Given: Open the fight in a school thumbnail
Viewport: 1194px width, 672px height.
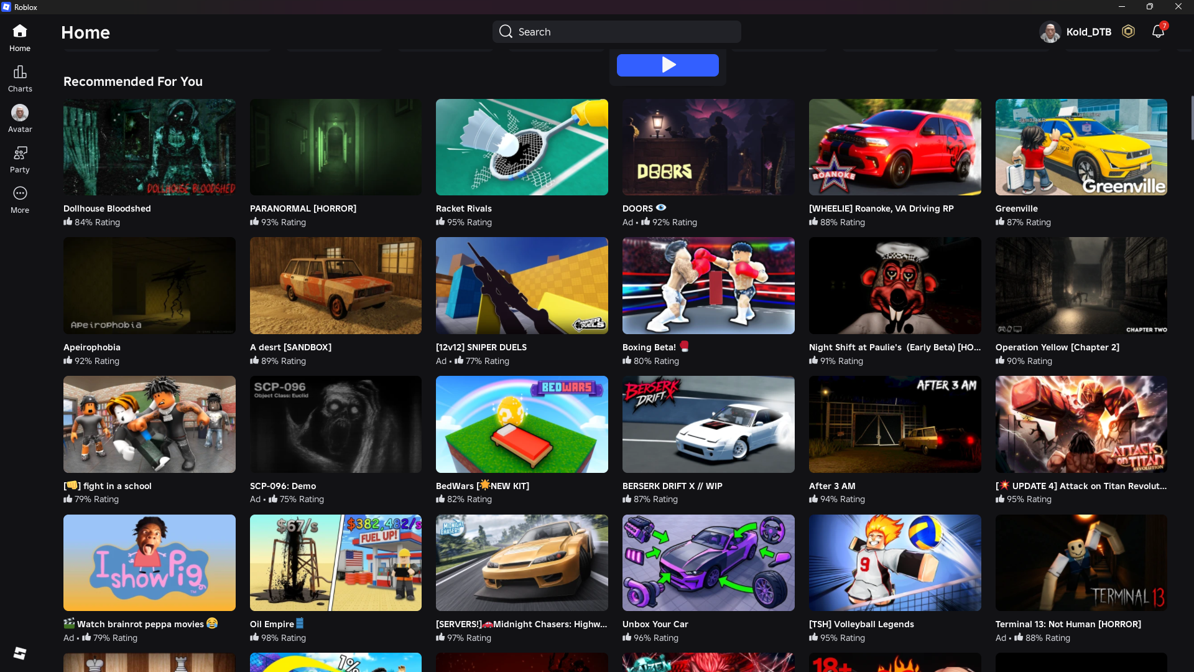Looking at the screenshot, I should pyautogui.click(x=149, y=424).
